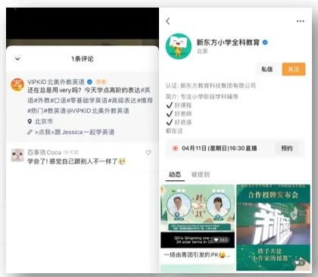Click the @VIPKID北美外教英语 mention
Image resolution: width=318 pixels, height=277 pixels.
[98, 110]
